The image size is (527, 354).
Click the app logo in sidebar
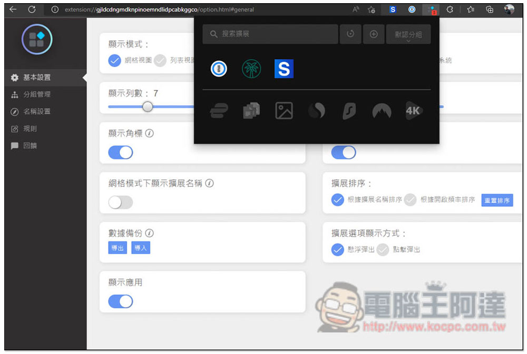tap(37, 40)
